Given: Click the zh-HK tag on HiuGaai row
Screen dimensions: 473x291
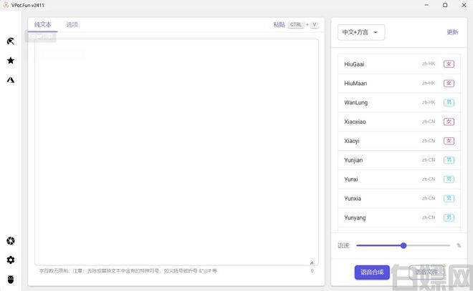Looking at the screenshot, I should tap(429, 64).
